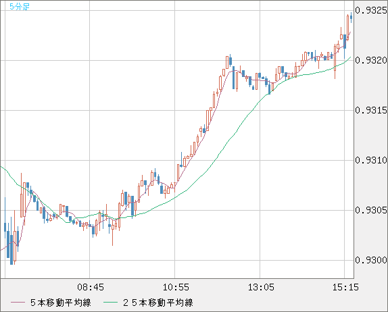Click the 13:05 time axis label
The width and height of the screenshot is (388, 312).
[261, 287]
